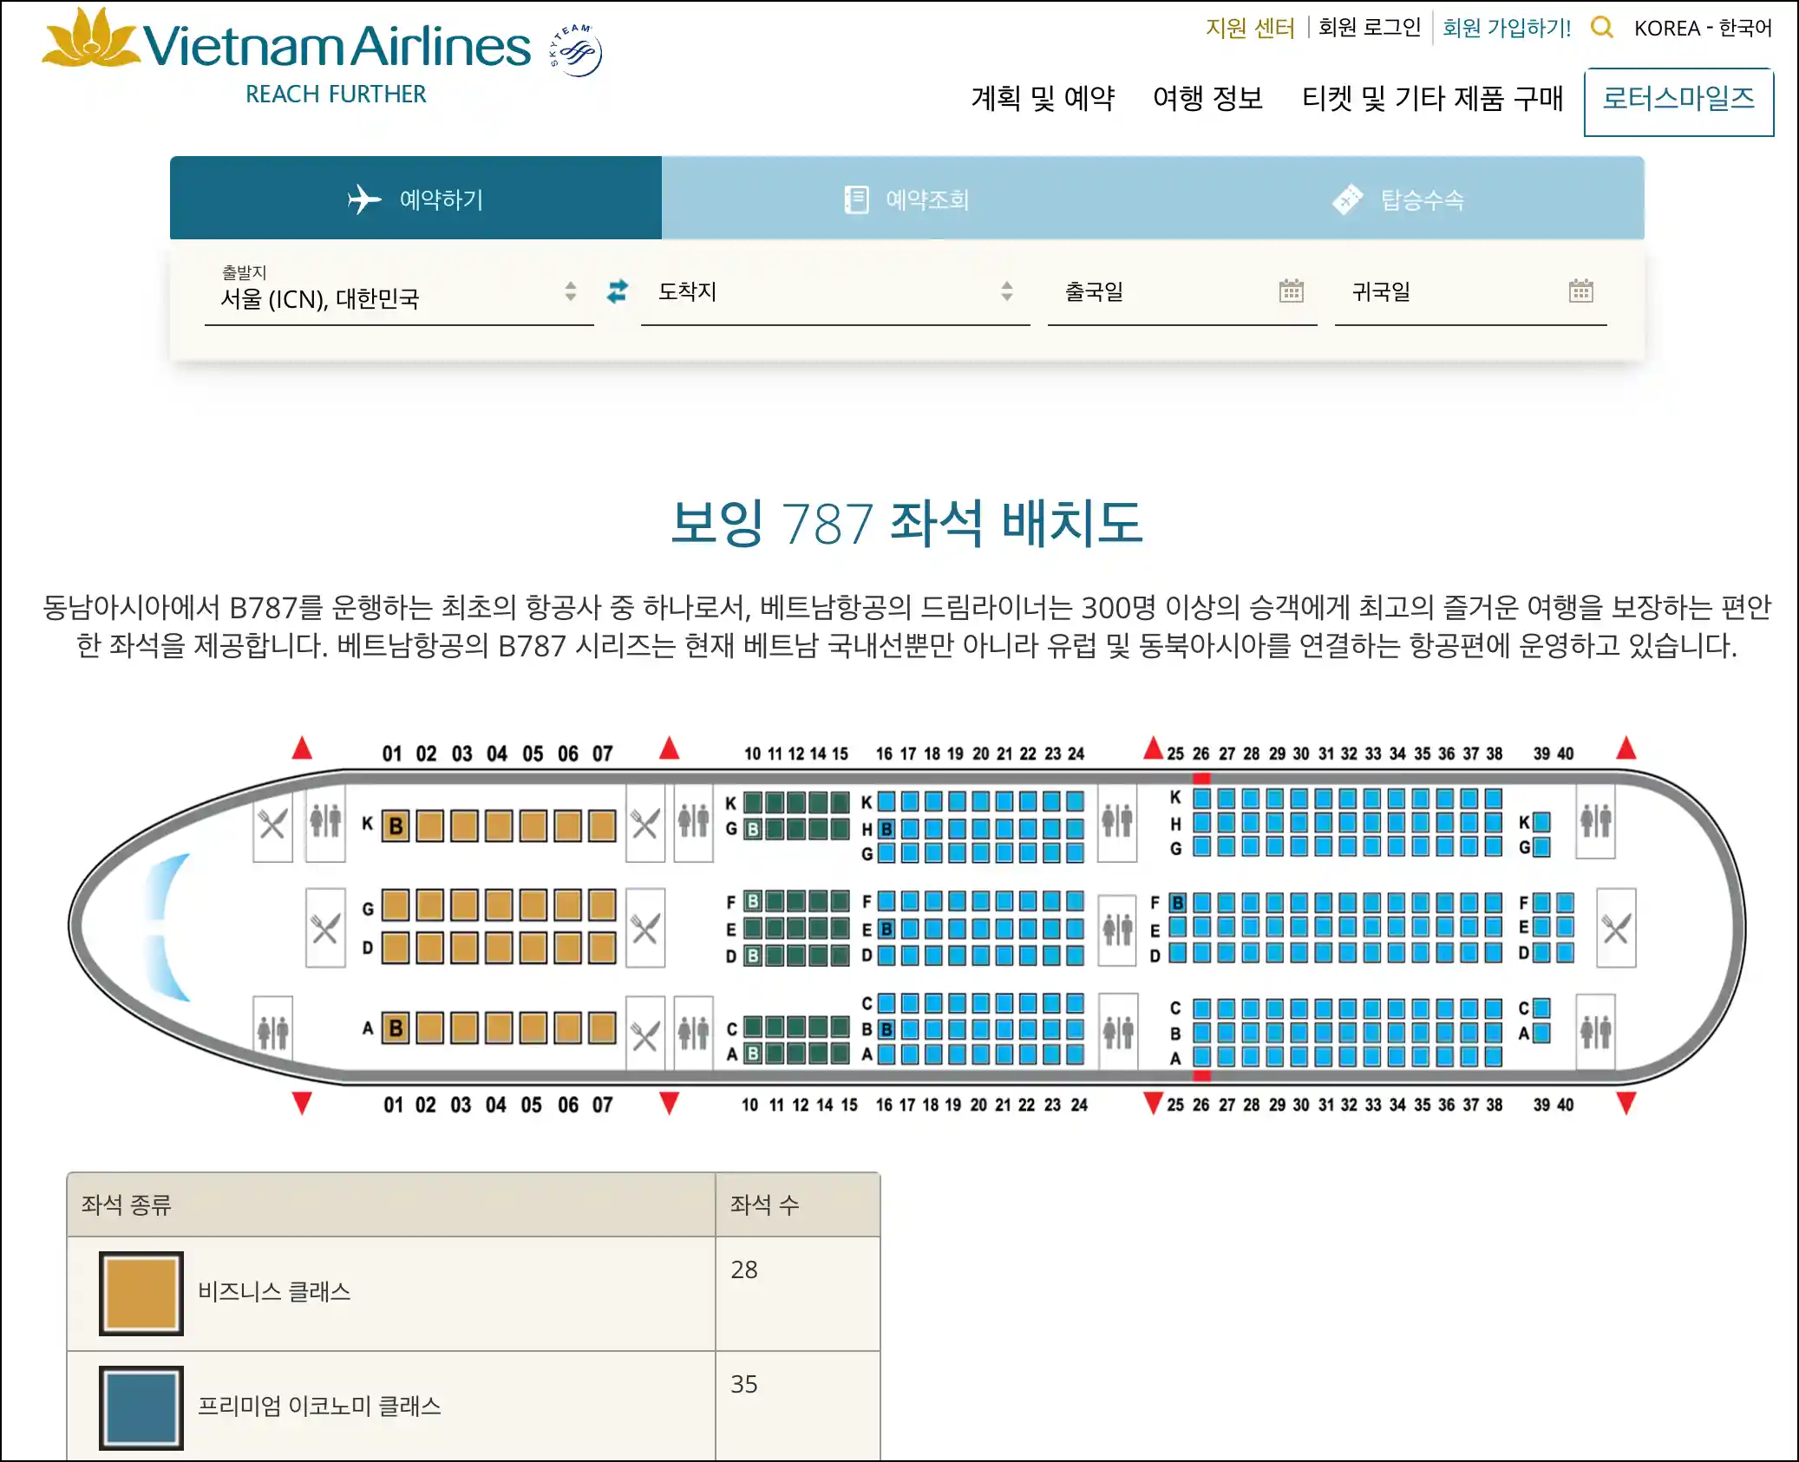Click the 좌석 종류 column header
The width and height of the screenshot is (1799, 1462).
[391, 1204]
